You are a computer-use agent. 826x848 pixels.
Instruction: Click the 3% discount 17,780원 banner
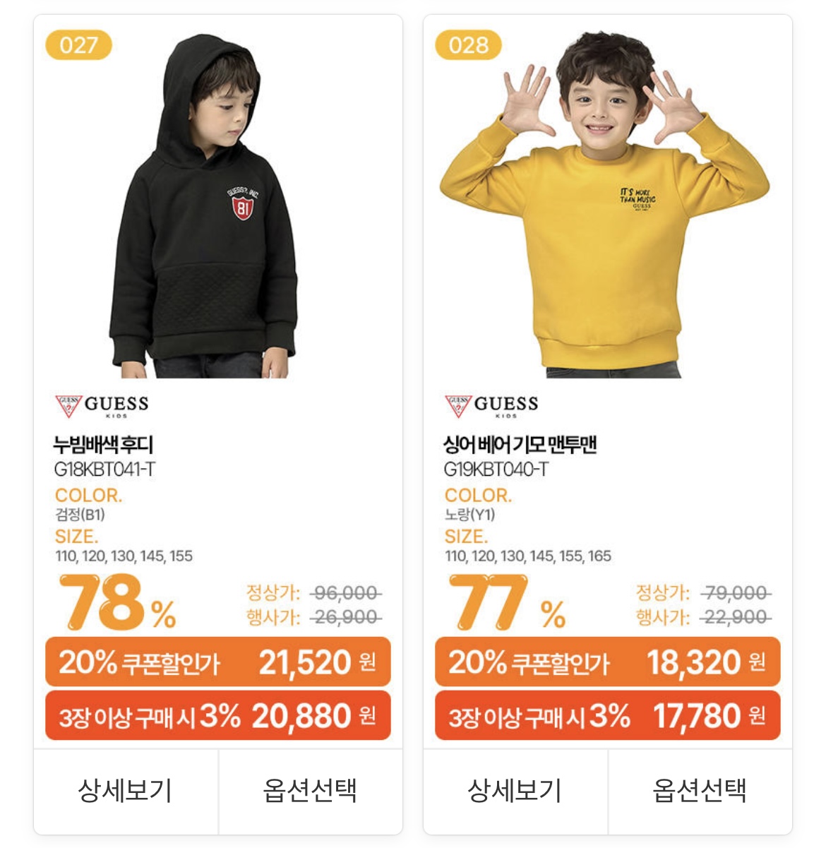click(608, 715)
